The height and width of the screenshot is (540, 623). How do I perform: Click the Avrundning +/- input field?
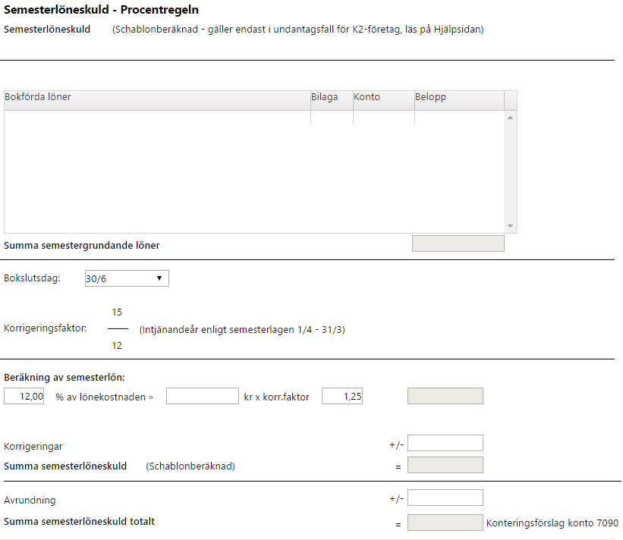tap(445, 498)
